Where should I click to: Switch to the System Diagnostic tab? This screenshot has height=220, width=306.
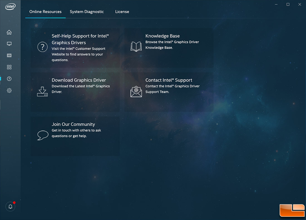(x=87, y=12)
